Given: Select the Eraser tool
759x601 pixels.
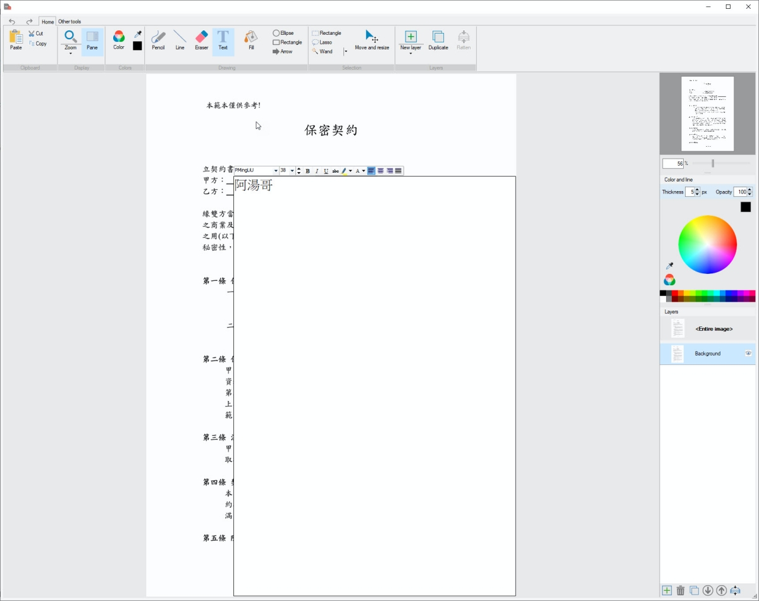Looking at the screenshot, I should click(x=201, y=40).
